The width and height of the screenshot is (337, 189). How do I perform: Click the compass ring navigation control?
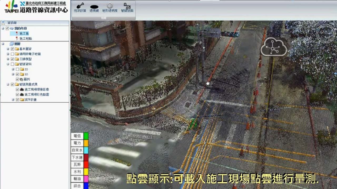tap(326, 34)
